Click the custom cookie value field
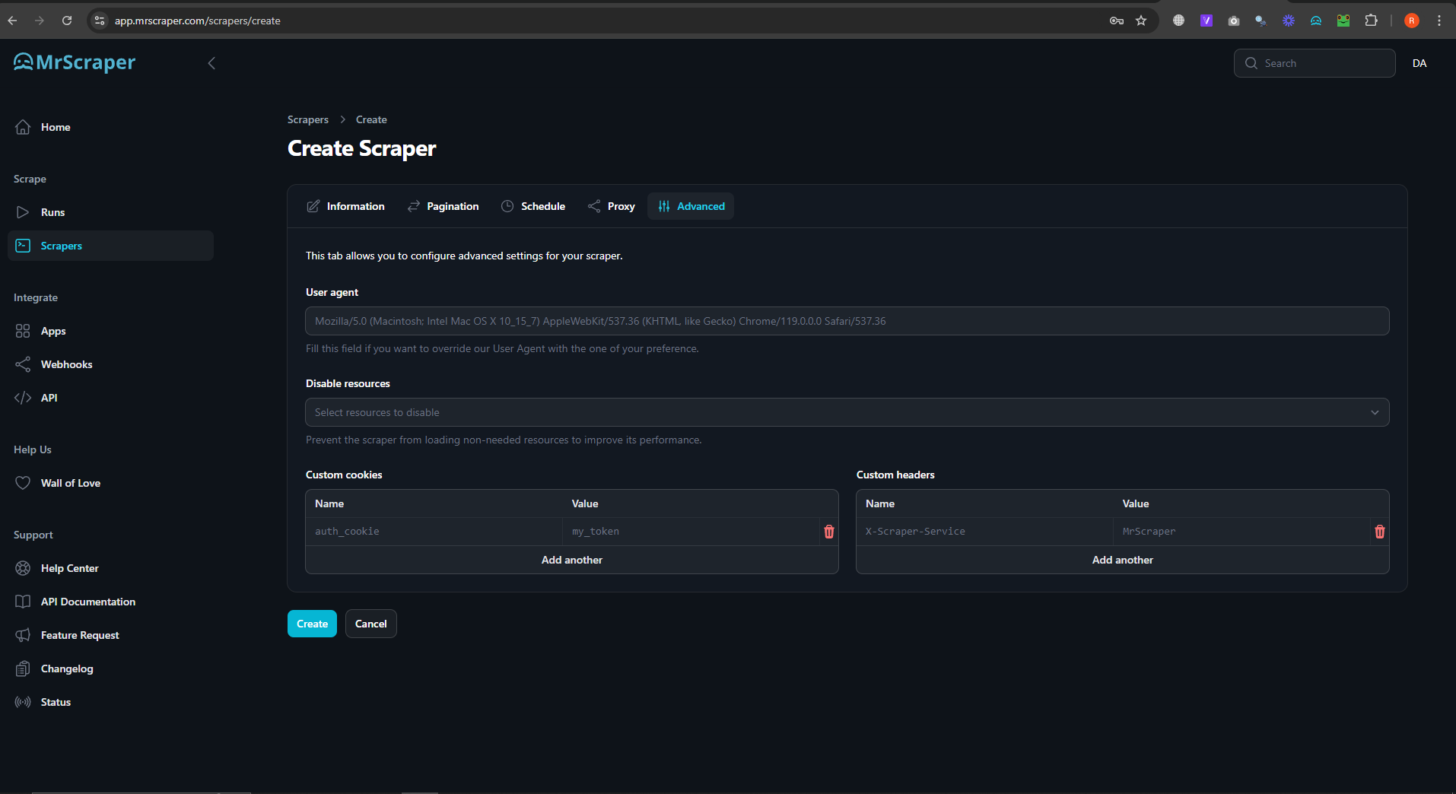Screen dimensions: 1456x794 point(691,532)
